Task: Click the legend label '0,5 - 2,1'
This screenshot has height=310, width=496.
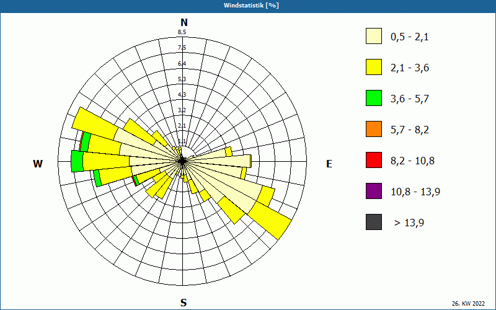Action: (409, 37)
